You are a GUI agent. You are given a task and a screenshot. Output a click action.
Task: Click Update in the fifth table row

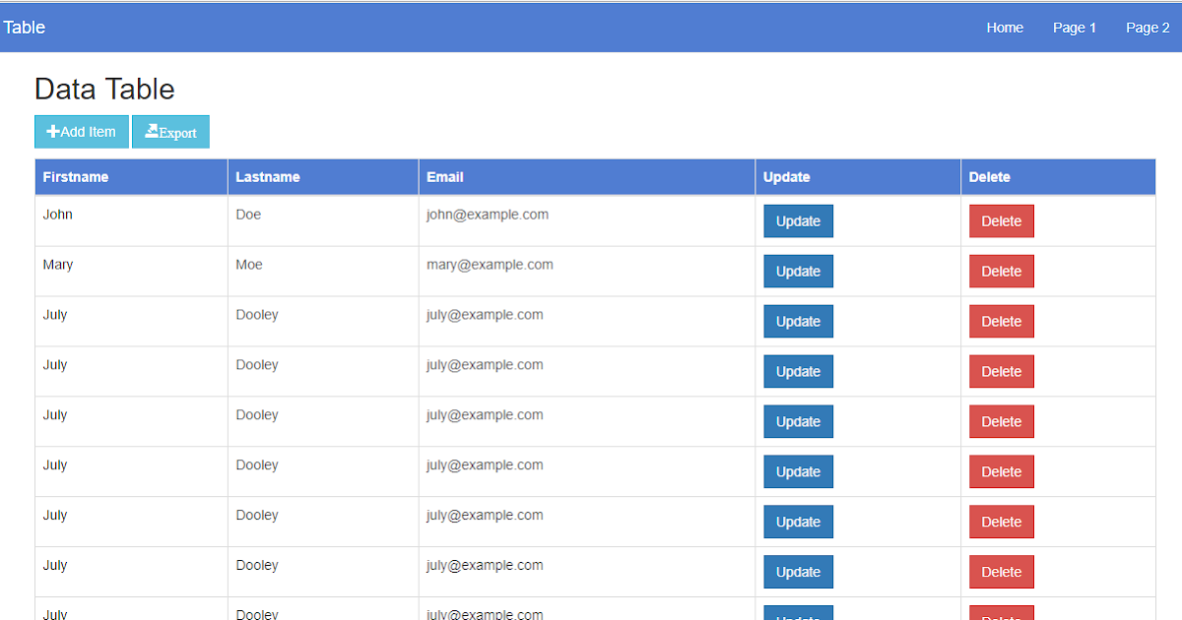(x=798, y=421)
